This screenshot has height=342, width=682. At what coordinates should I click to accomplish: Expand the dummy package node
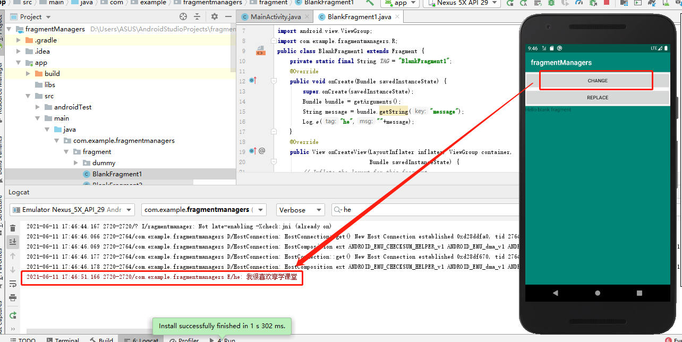click(x=76, y=163)
